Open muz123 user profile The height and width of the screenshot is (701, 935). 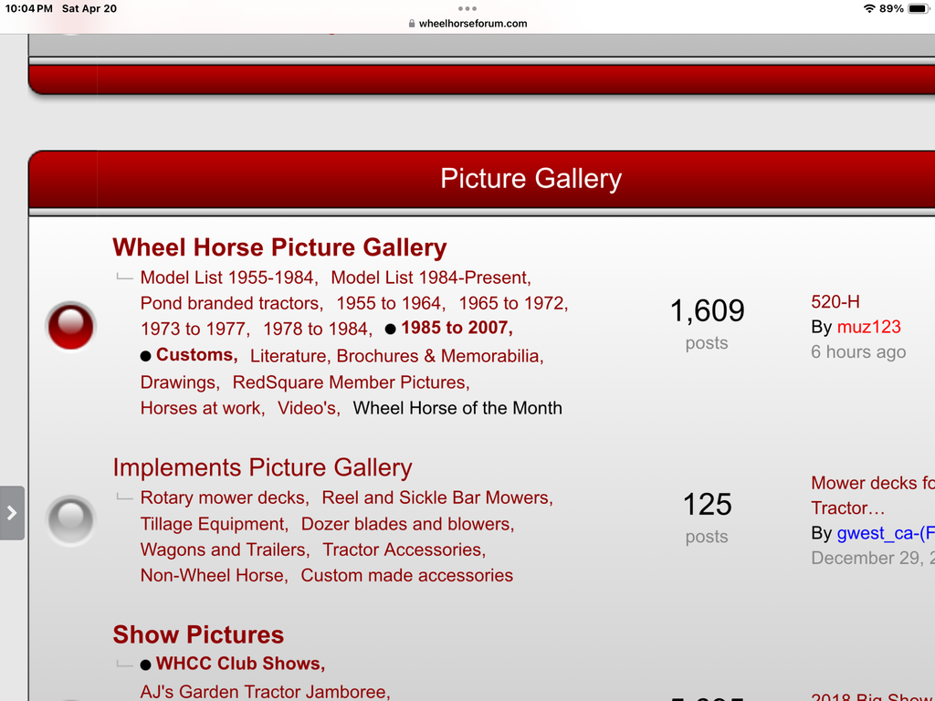point(868,327)
